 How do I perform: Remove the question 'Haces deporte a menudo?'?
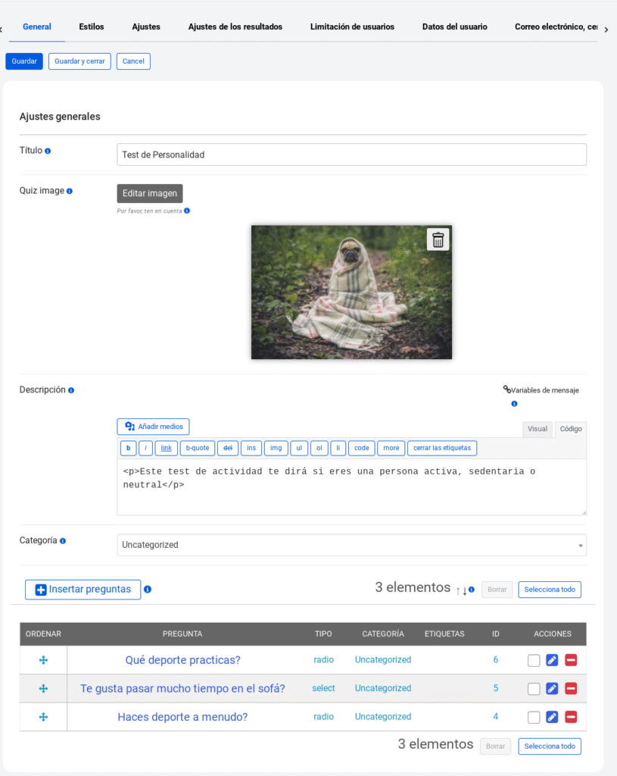tap(571, 717)
